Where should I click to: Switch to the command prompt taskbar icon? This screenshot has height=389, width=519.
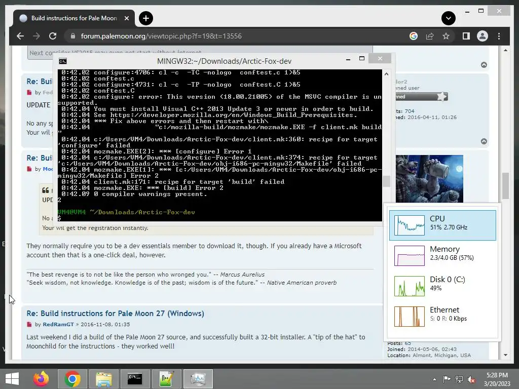(135, 379)
